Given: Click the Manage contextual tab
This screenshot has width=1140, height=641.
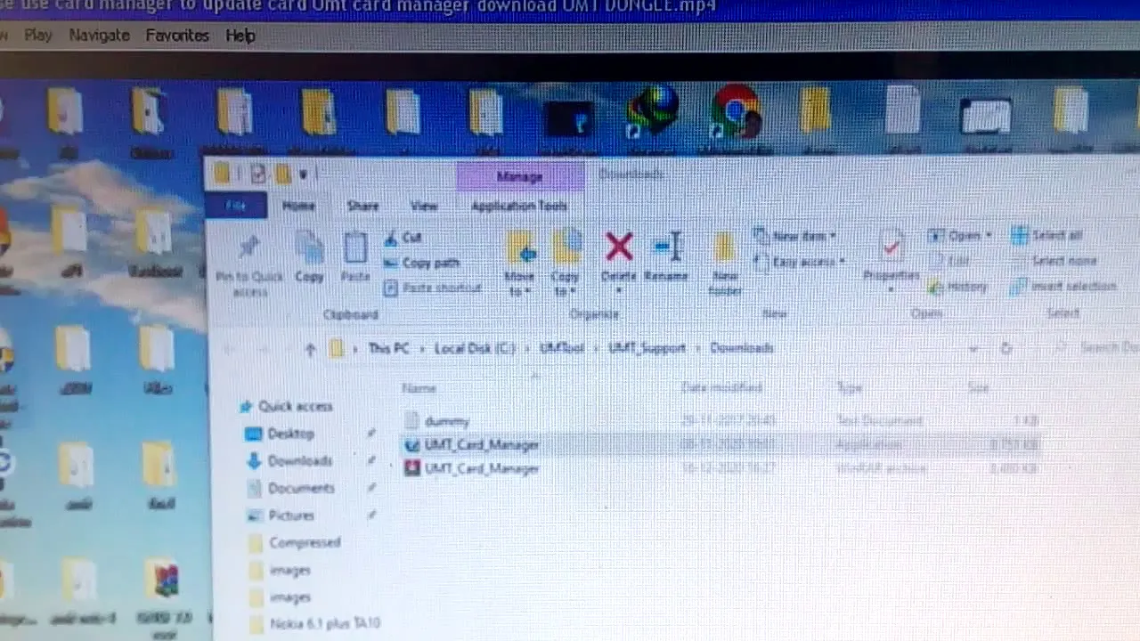Looking at the screenshot, I should (520, 176).
